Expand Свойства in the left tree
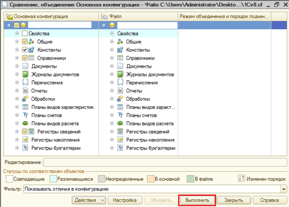Screen dimensions: 289x207 click(17, 34)
